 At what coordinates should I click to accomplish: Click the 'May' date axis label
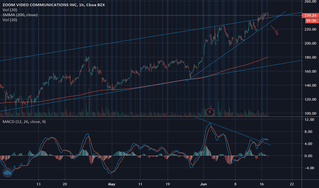point(112,184)
